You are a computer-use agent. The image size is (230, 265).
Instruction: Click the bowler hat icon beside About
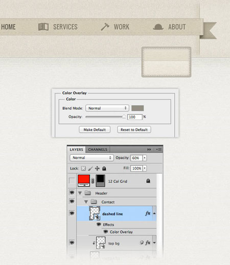(158, 27)
